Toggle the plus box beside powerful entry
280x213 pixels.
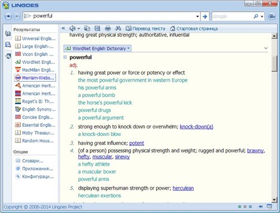point(65,57)
